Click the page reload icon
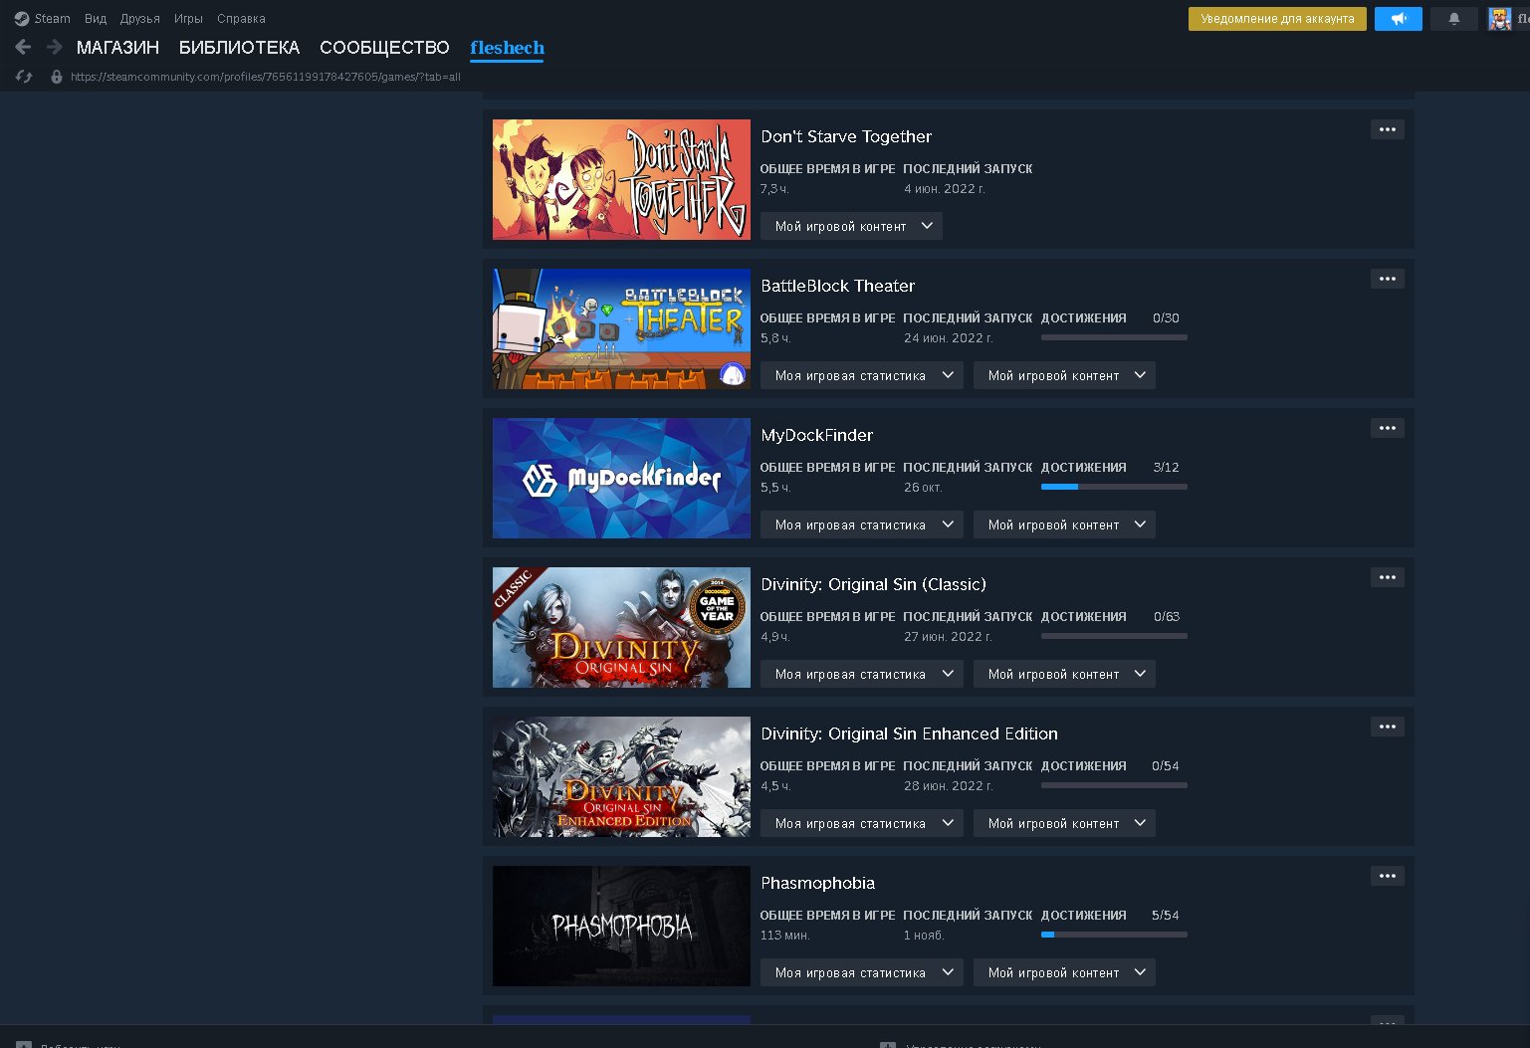The image size is (1530, 1048). coord(24,77)
